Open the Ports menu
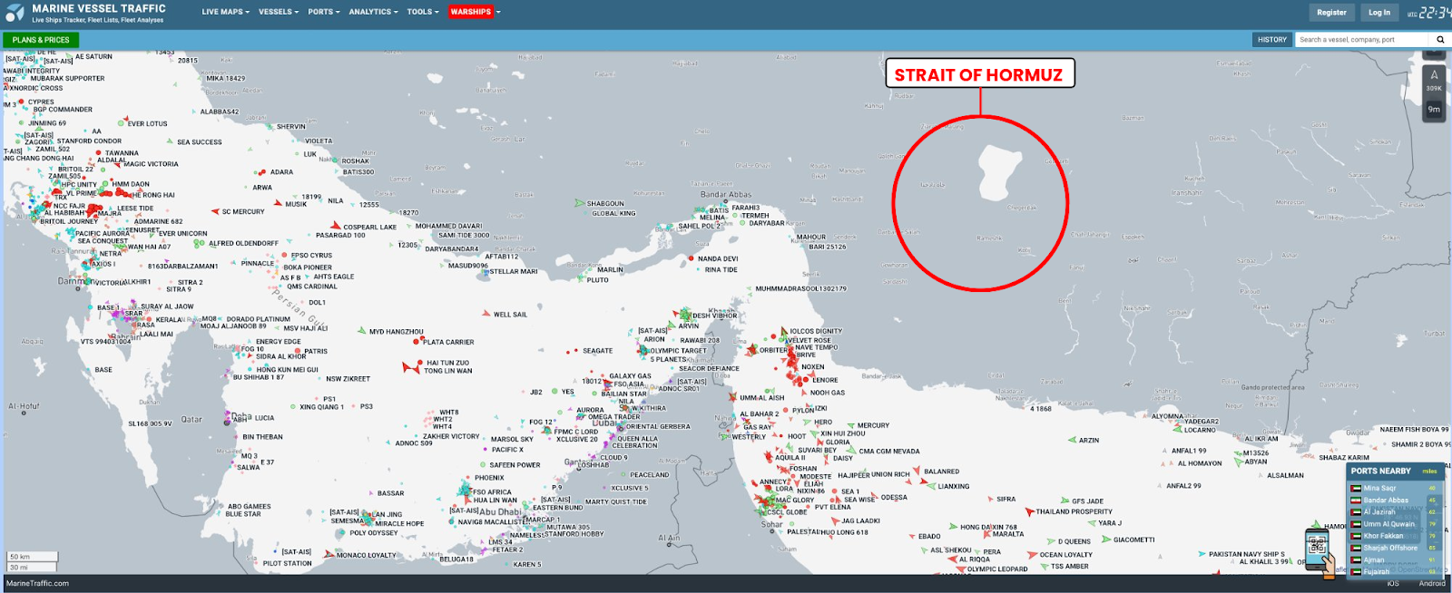 [323, 12]
